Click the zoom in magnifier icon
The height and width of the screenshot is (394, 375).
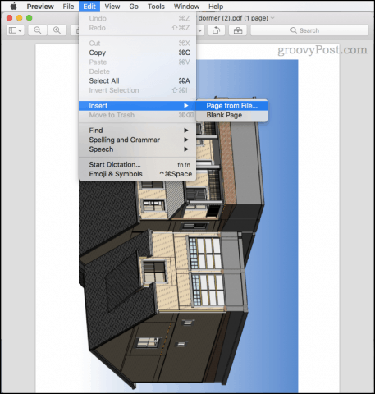[57, 30]
